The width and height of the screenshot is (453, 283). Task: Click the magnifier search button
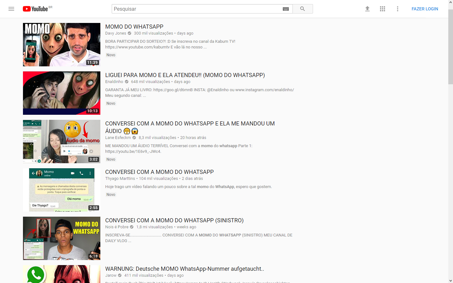(303, 9)
